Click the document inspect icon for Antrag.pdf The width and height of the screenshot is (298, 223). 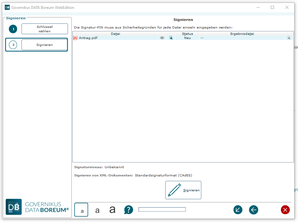pyautogui.click(x=171, y=38)
